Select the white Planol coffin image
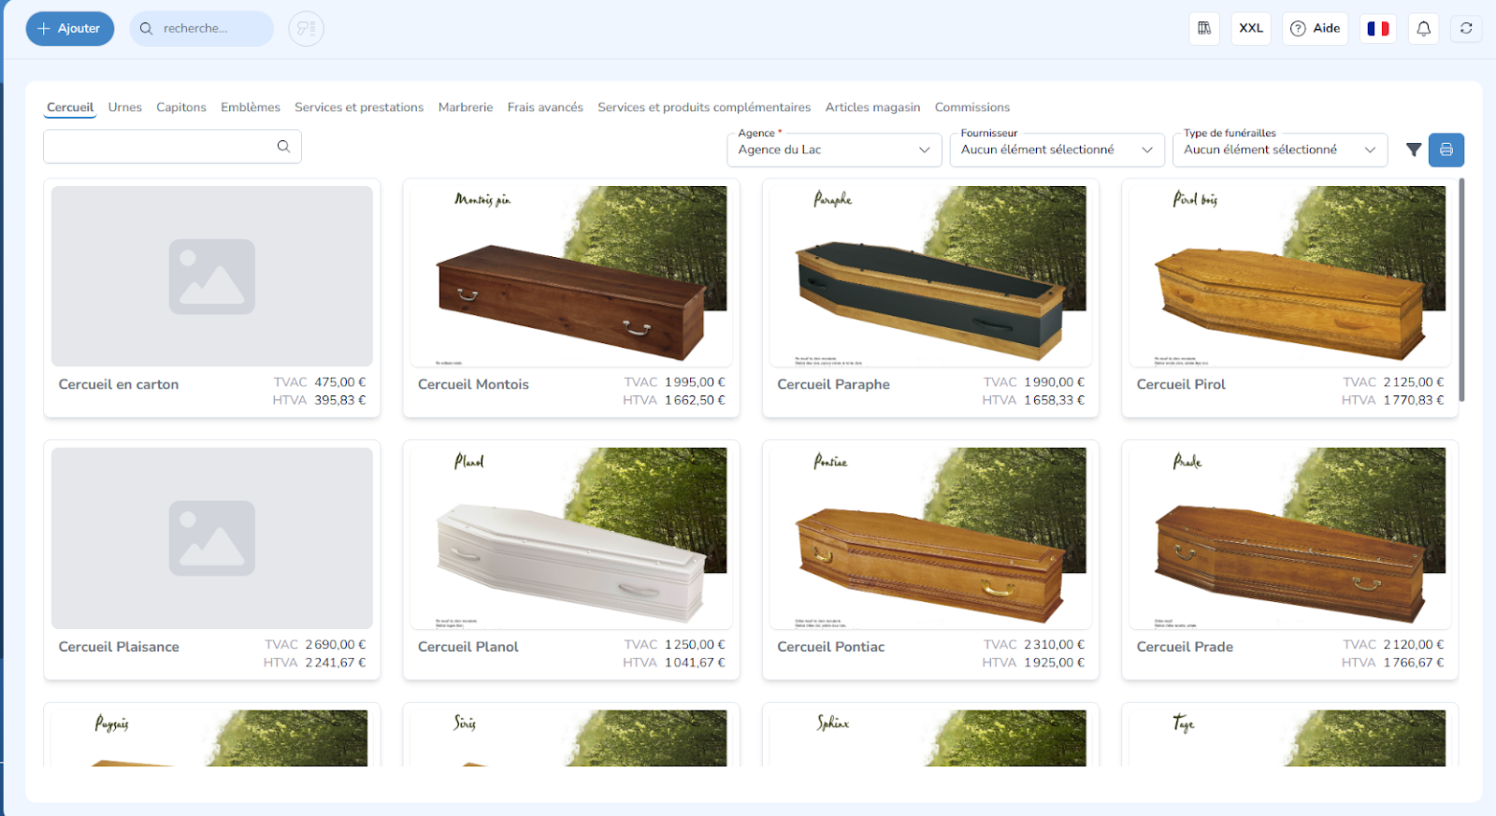This screenshot has height=816, width=1496. 571,538
